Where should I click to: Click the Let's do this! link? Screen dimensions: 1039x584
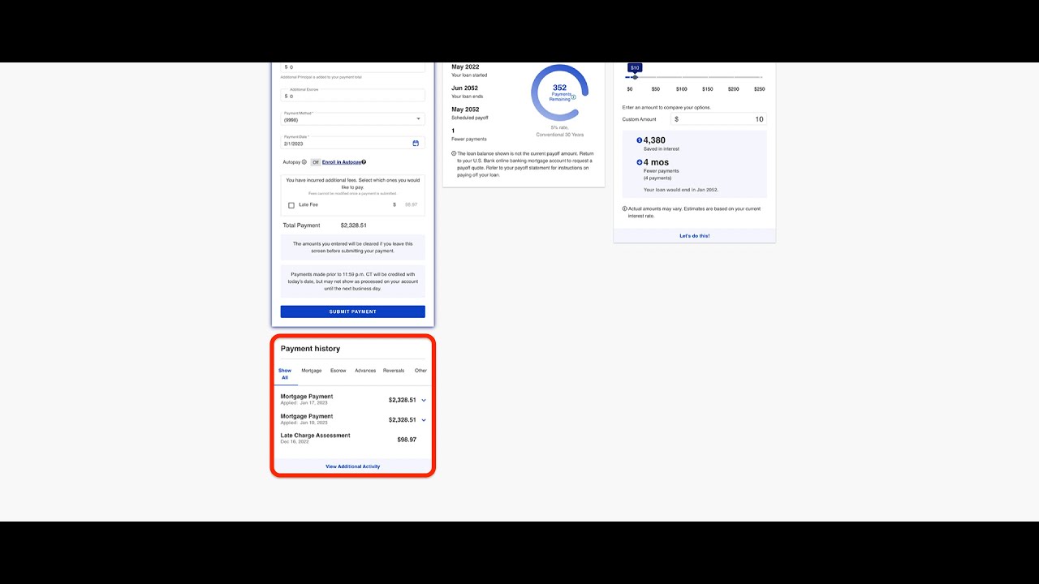(695, 236)
